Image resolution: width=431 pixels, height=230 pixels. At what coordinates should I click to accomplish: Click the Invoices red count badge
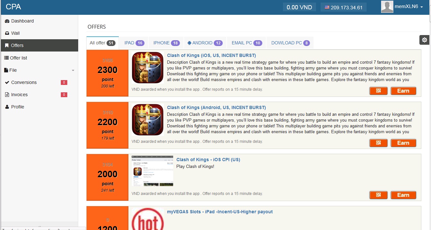coord(64,95)
